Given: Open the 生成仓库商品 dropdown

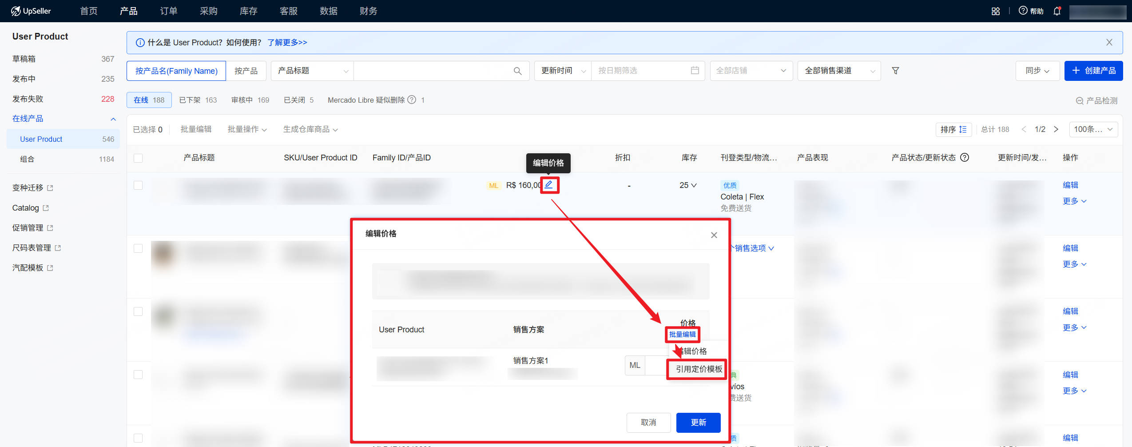Looking at the screenshot, I should click(310, 129).
